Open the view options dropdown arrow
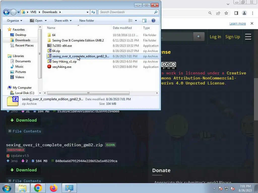The height and width of the screenshot is (193, 258). [136, 21]
